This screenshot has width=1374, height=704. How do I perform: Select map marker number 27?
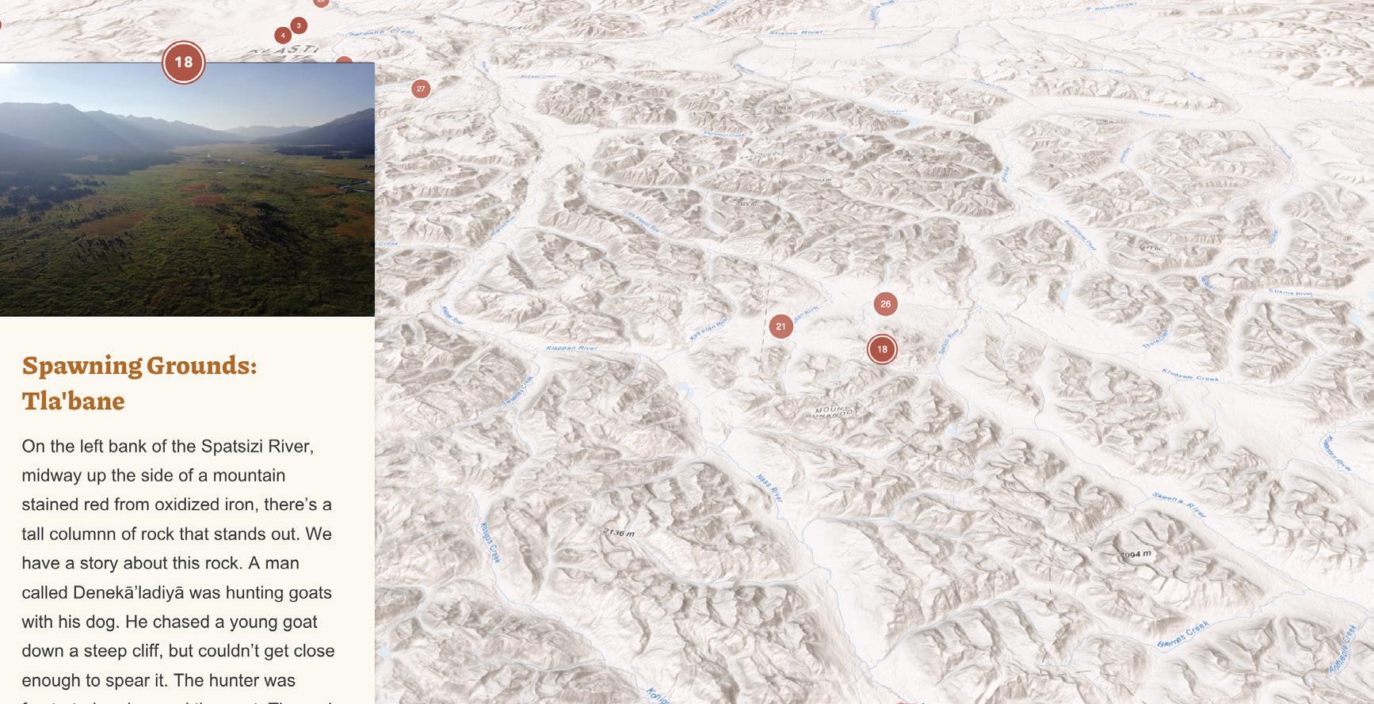pos(421,89)
